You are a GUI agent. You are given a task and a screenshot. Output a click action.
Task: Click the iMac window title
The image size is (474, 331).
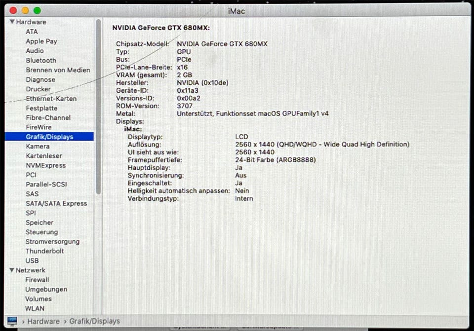pyautogui.click(x=237, y=11)
